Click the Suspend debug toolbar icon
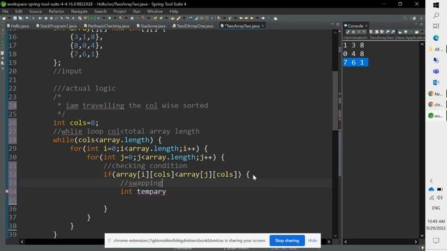 point(45,18)
